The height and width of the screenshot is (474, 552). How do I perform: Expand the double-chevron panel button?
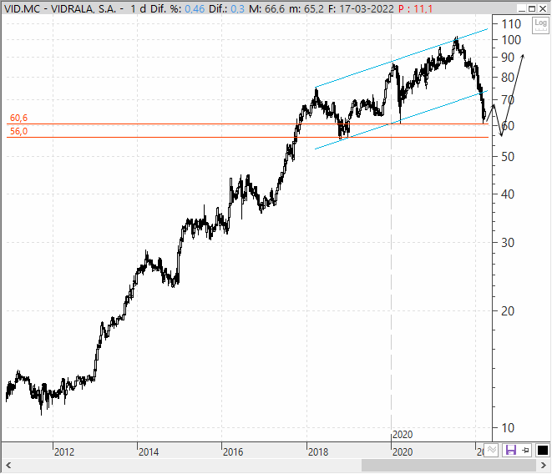coord(491,450)
